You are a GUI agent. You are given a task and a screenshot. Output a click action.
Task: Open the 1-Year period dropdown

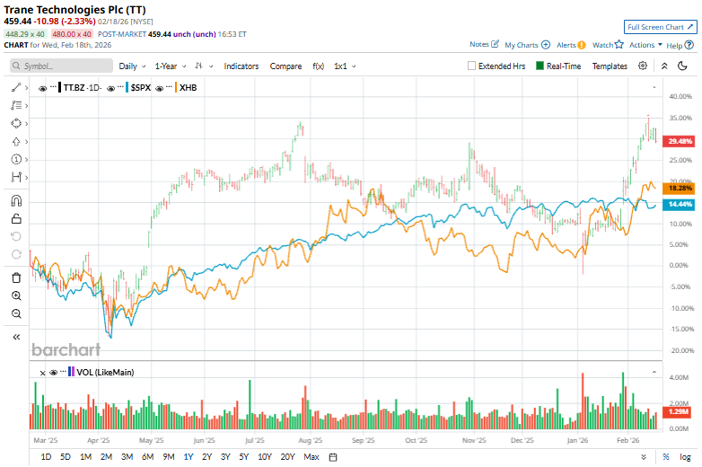[171, 66]
